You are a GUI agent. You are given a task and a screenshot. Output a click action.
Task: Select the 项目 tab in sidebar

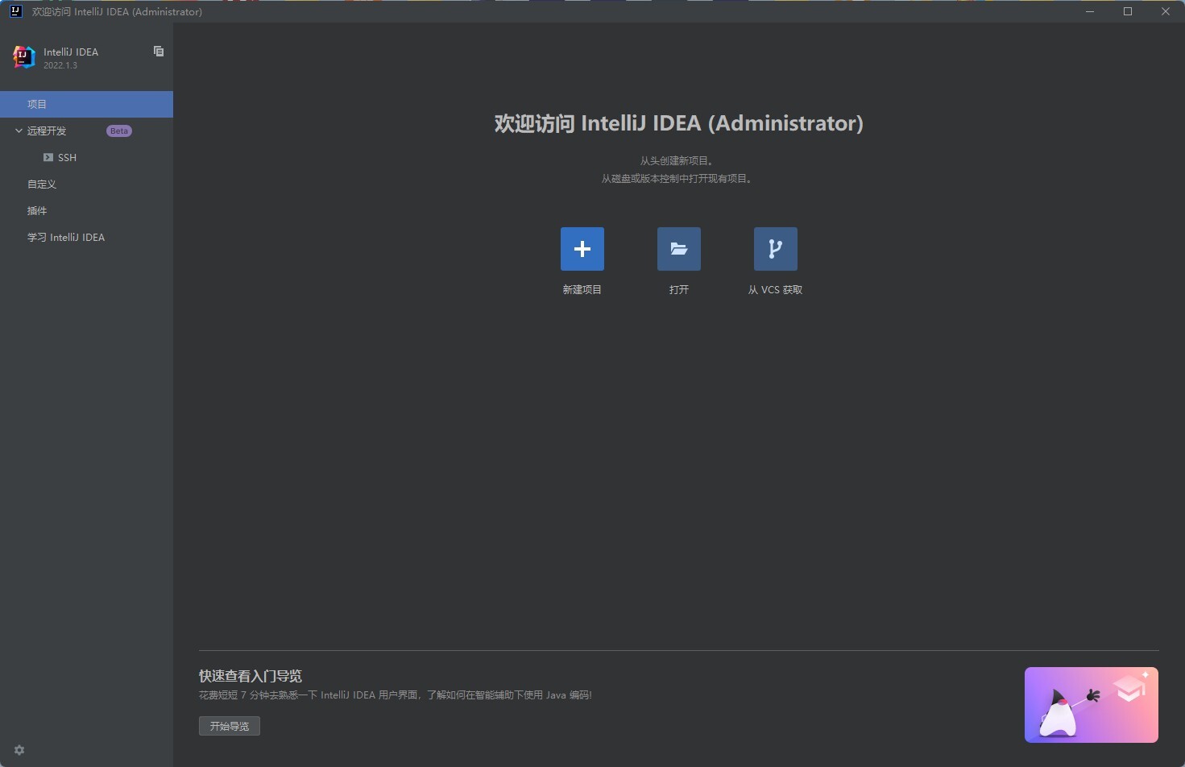(86, 104)
